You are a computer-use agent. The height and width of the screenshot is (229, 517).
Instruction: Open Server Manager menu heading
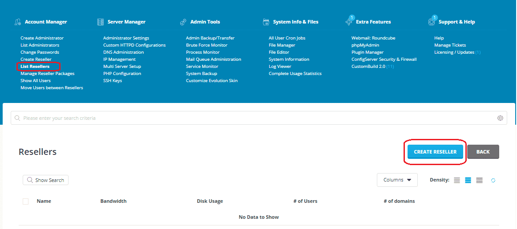click(126, 22)
